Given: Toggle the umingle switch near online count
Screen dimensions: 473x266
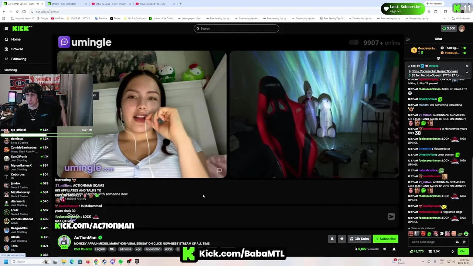Looking at the screenshot, I should click(x=354, y=42).
